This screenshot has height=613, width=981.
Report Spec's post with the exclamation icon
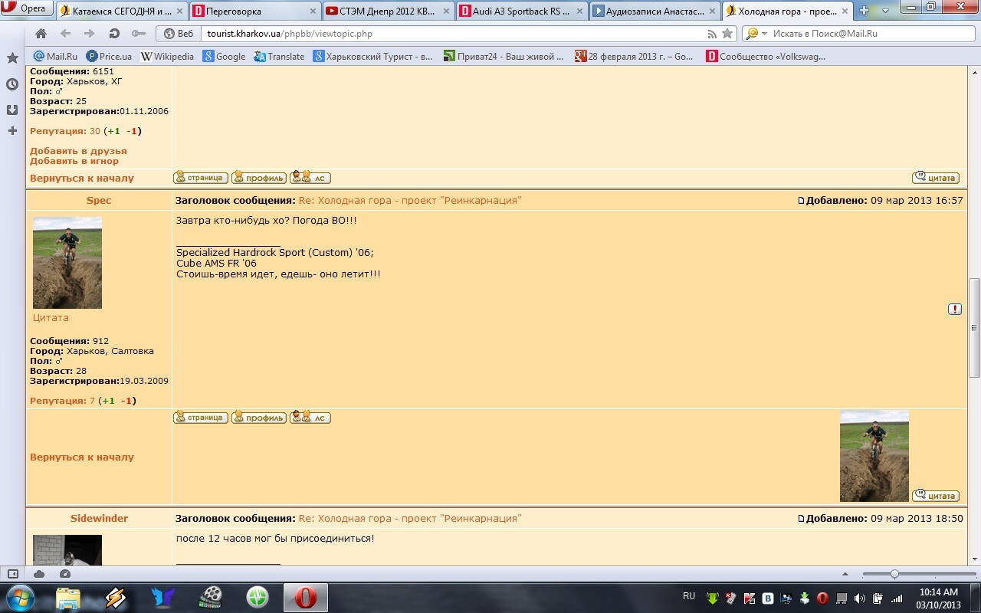[x=954, y=309]
